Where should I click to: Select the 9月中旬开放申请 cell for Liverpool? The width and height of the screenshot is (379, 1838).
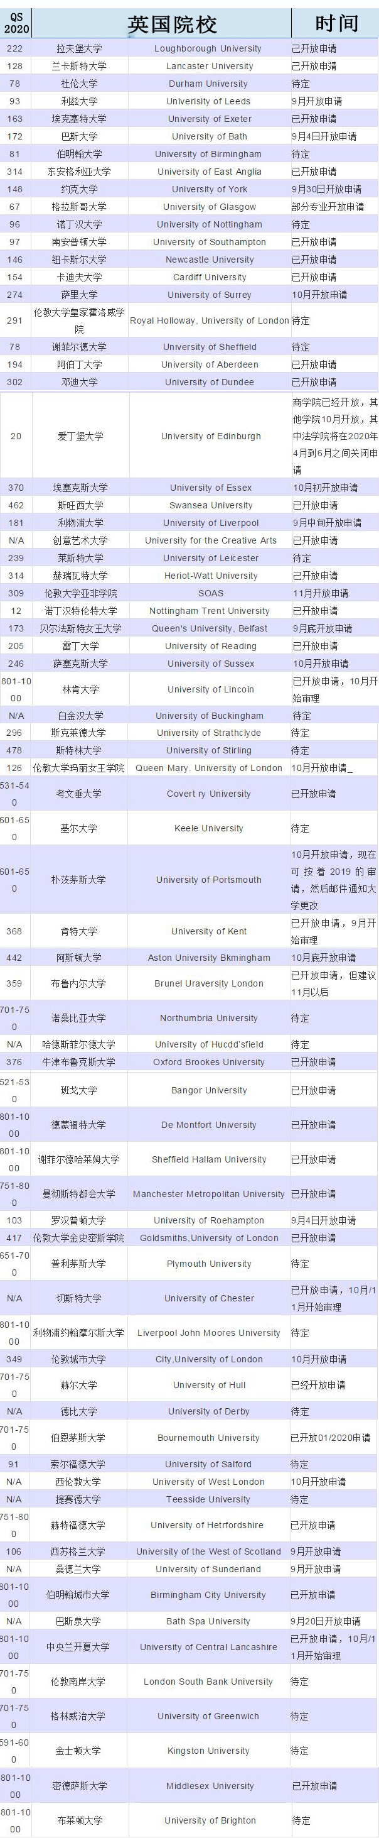coord(327,523)
